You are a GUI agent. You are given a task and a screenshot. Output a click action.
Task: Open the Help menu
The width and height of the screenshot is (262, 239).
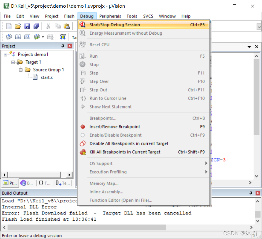(186, 16)
